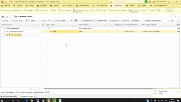Click the Создать много button
This screenshot has width=181, height=102.
click(x=62, y=20)
